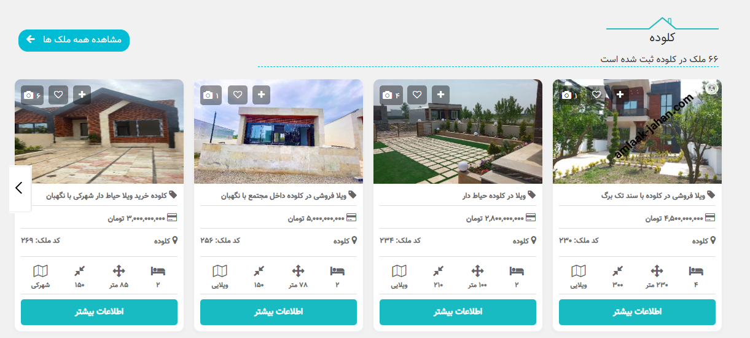Open اطلاعات بیشتر for listing 256
The image size is (750, 338).
coord(278,312)
